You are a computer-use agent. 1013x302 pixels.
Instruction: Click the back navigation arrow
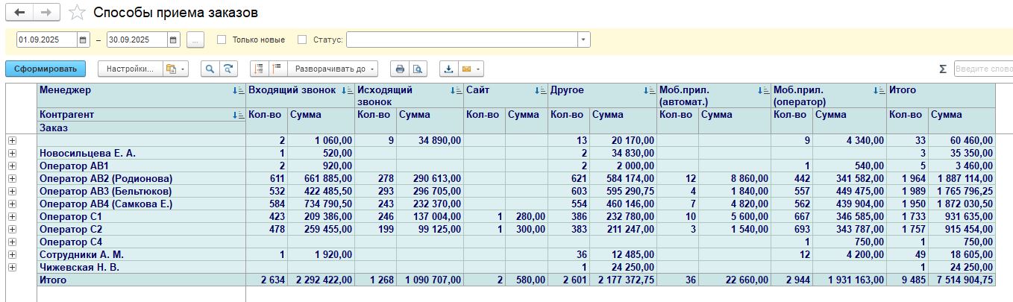pyautogui.click(x=19, y=13)
